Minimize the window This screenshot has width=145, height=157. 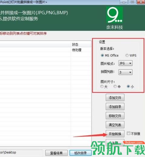point(124,2)
